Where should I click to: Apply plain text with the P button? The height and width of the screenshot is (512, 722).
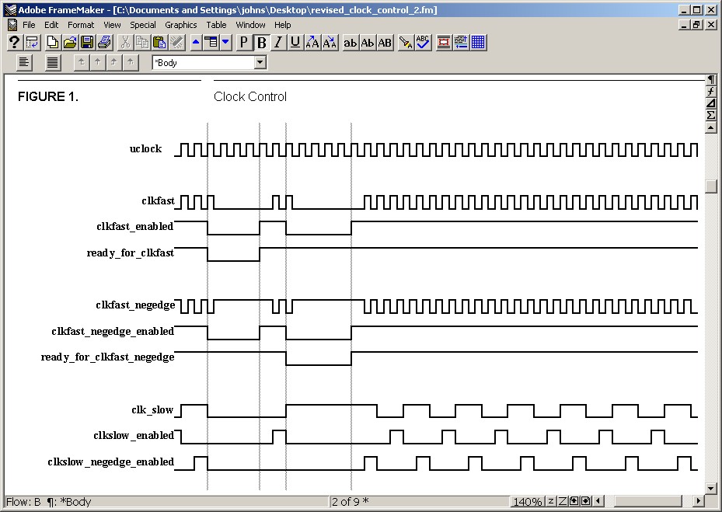click(243, 43)
